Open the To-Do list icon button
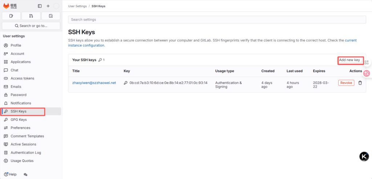Viewport: 372px width, 179px height. click(x=50, y=16)
